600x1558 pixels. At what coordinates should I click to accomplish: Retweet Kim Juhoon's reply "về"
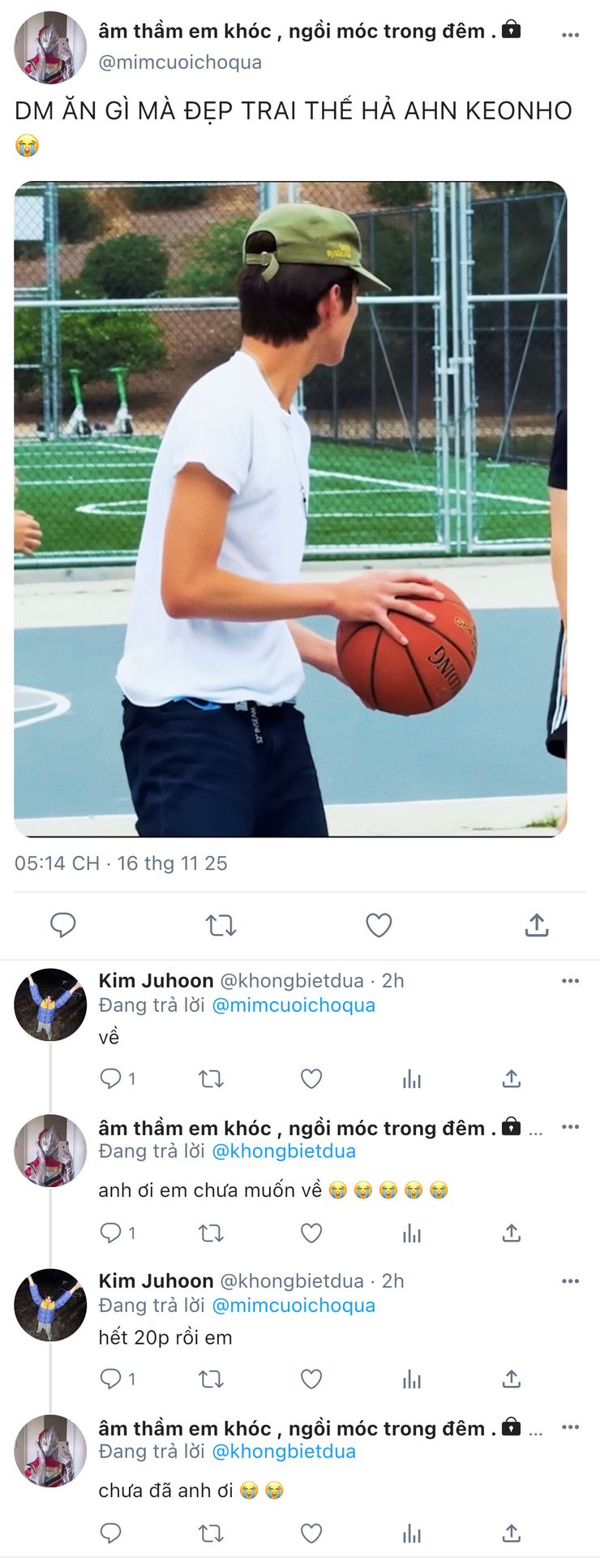click(211, 1078)
